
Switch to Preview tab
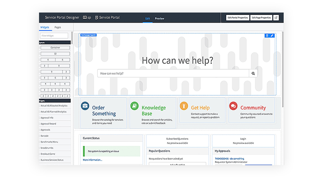tap(159, 19)
